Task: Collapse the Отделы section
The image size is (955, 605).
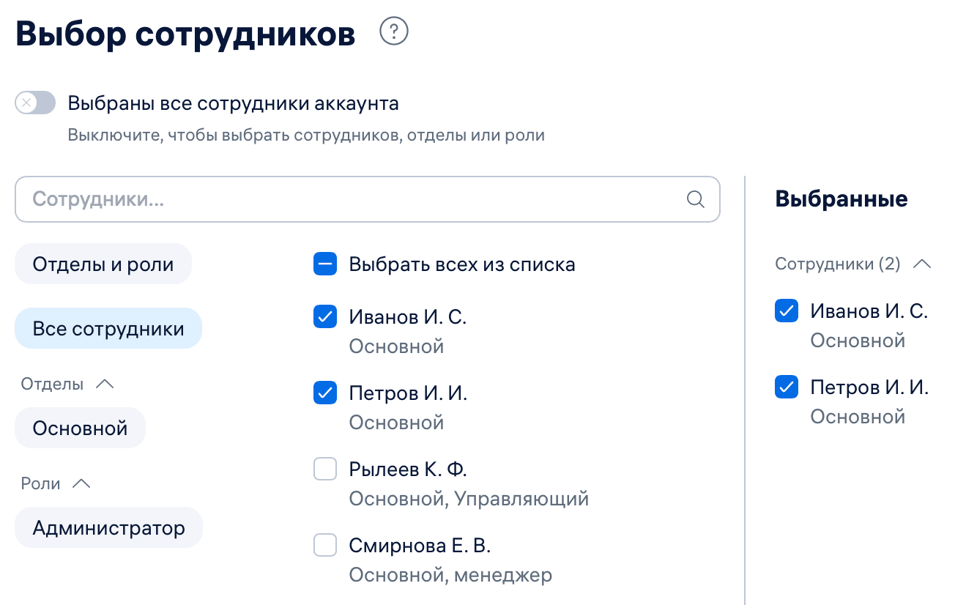Action: tap(105, 383)
